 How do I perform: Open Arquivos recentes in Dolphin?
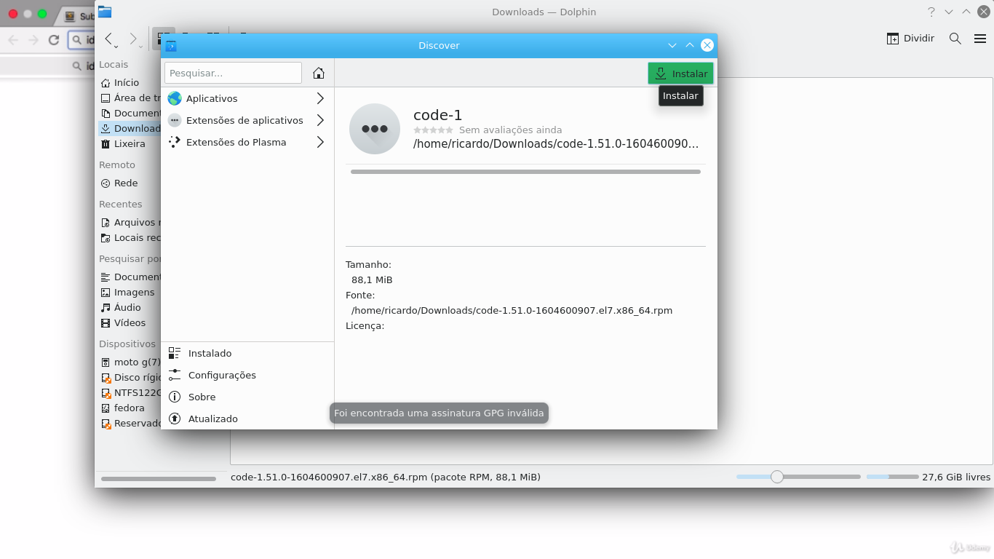coord(130,222)
